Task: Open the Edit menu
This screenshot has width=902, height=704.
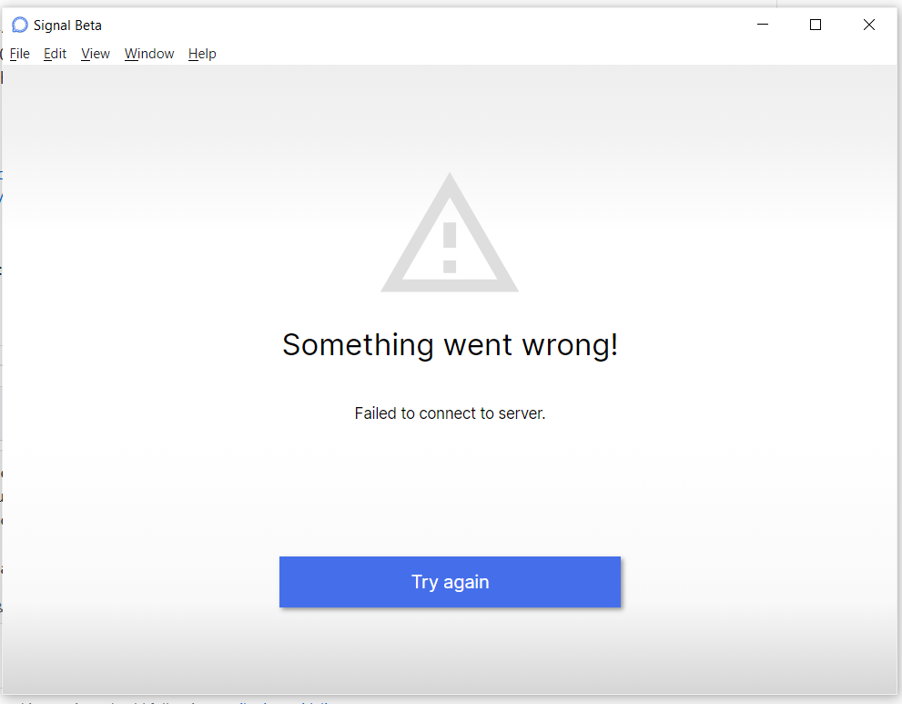Action: click(x=56, y=54)
